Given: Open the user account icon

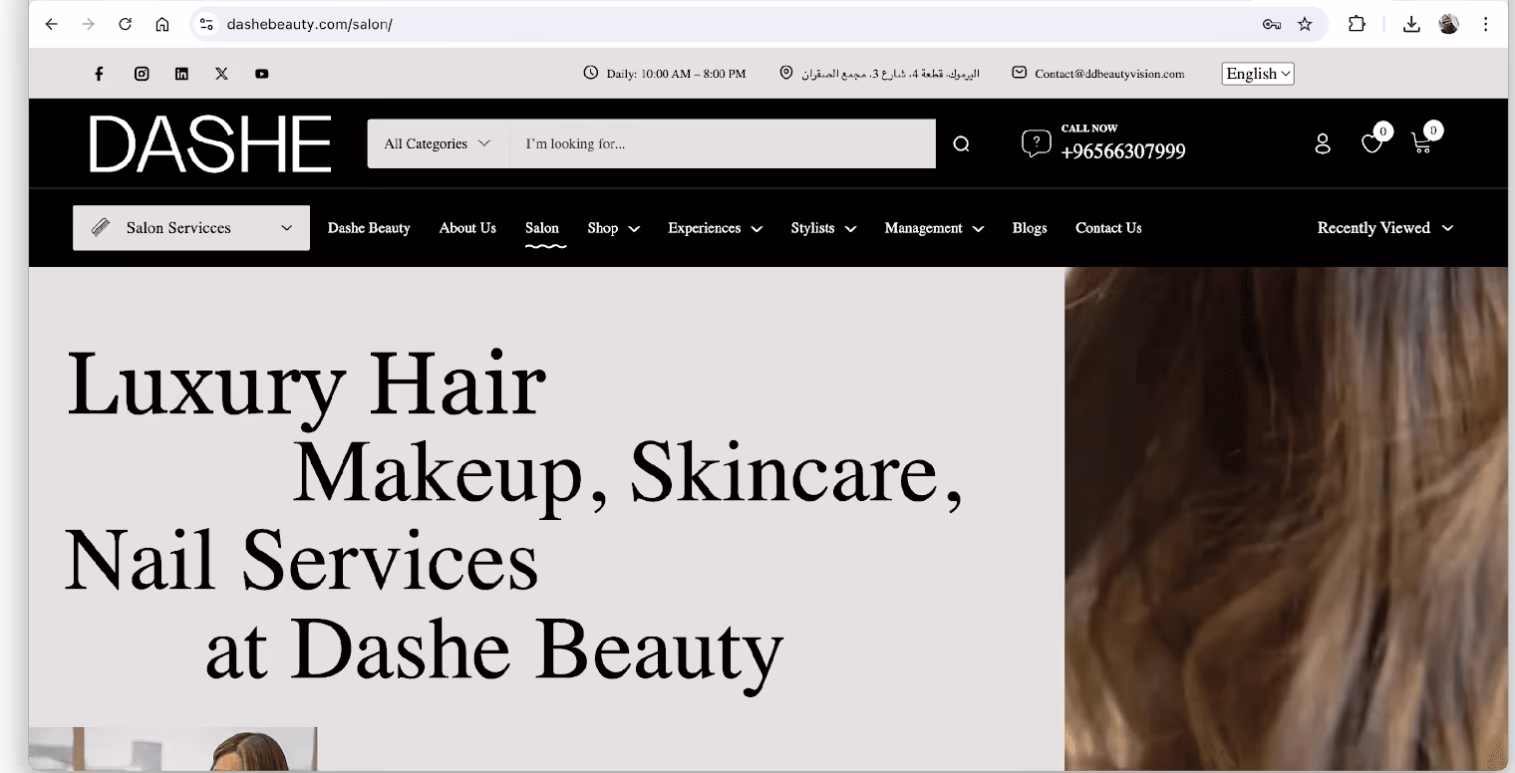Looking at the screenshot, I should click(x=1323, y=143).
